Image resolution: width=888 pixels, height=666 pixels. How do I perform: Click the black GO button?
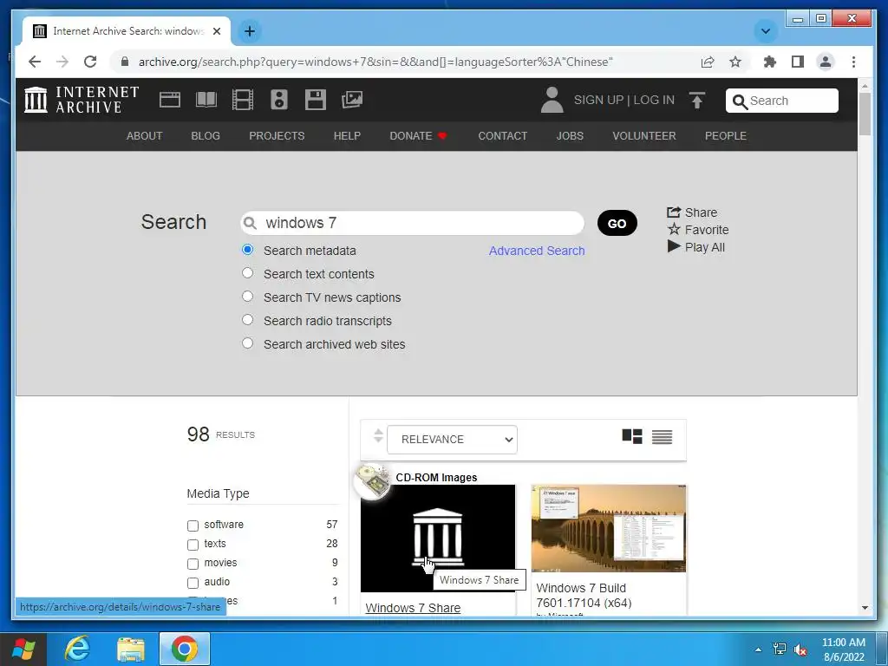617,223
